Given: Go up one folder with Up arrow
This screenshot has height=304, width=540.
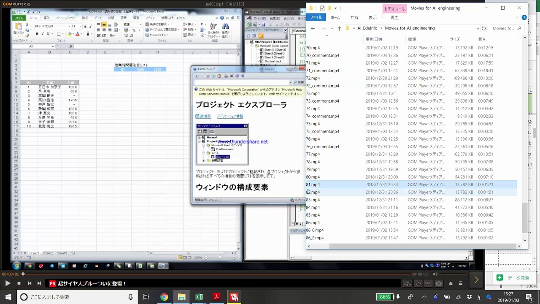Looking at the screenshot, I should point(339,28).
